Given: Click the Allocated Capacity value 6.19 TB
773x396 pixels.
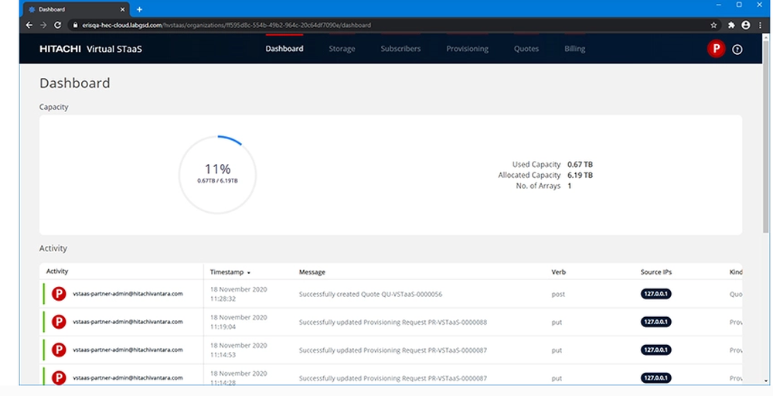Looking at the screenshot, I should [x=580, y=175].
